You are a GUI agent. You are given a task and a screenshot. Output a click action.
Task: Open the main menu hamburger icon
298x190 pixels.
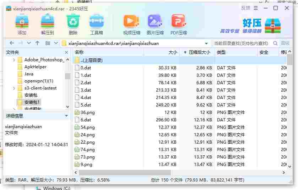(256, 8)
